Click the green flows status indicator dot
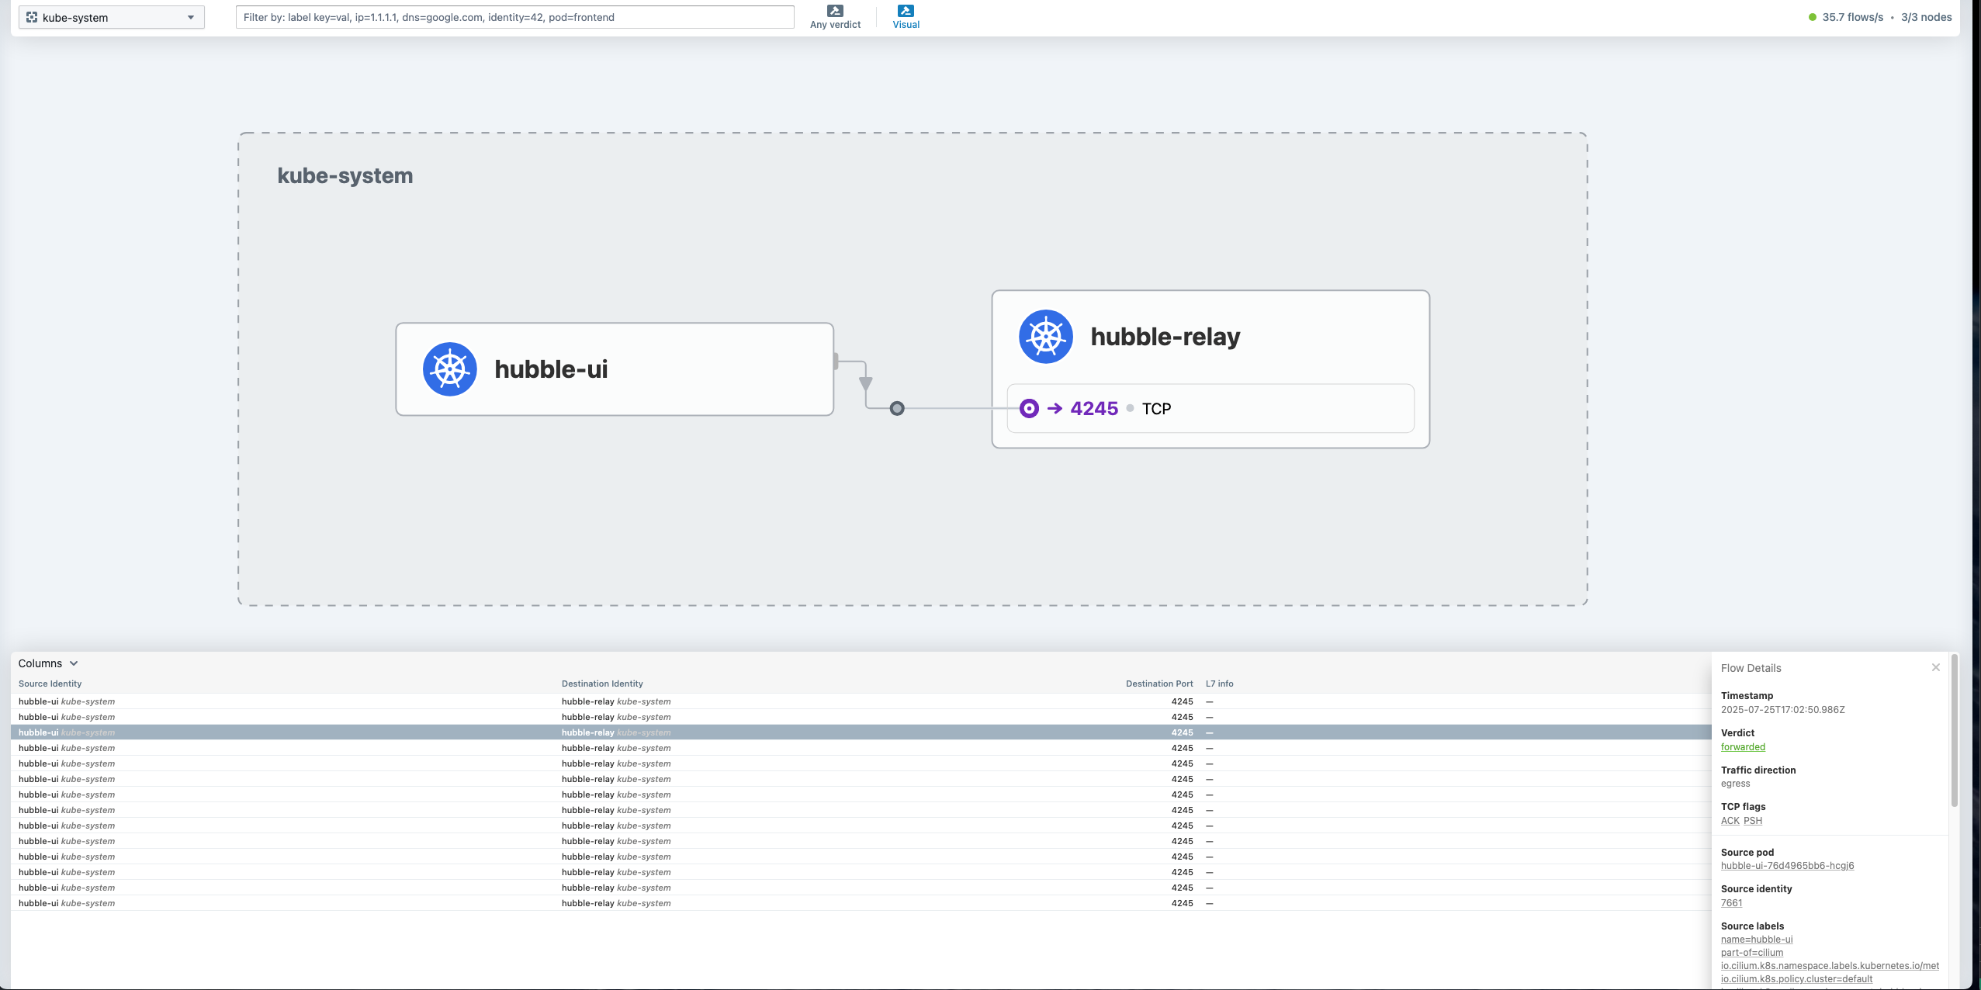 1813,17
